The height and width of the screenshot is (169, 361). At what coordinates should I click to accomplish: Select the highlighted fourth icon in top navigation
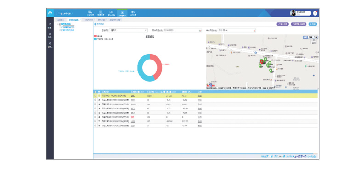pyautogui.click(x=122, y=13)
